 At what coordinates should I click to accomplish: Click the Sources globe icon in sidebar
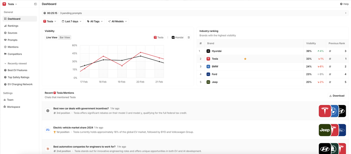click(x=5, y=33)
